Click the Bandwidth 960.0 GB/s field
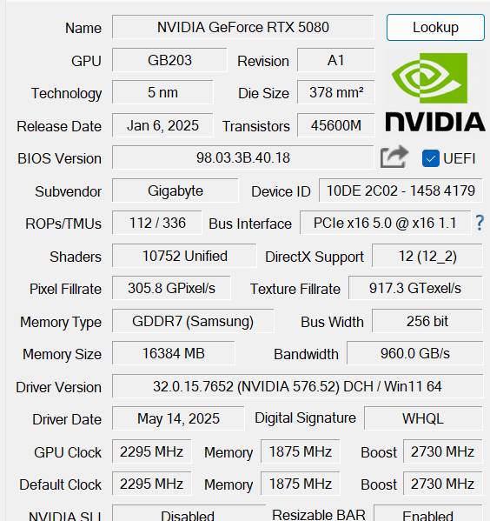The width and height of the screenshot is (490, 521). 415,353
